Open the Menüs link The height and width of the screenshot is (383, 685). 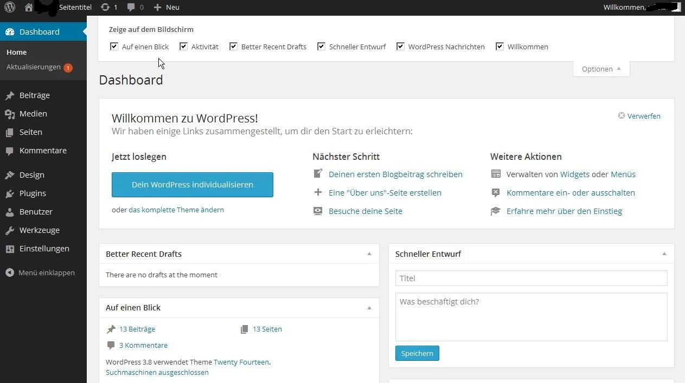pos(623,174)
